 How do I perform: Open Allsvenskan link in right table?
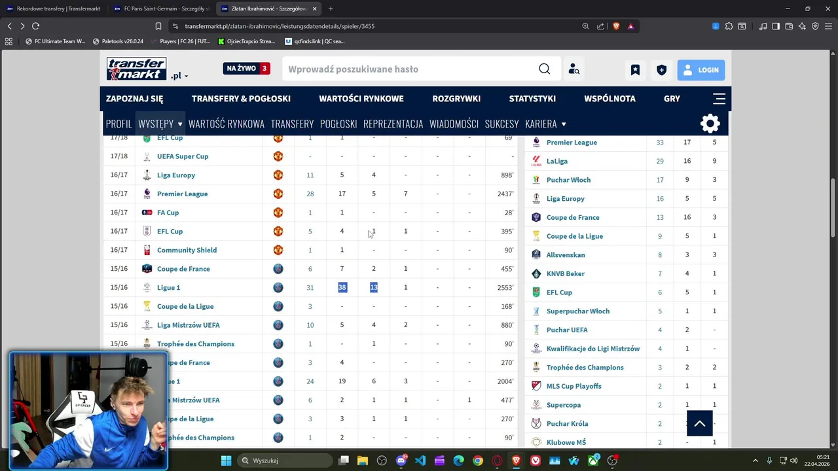click(566, 255)
